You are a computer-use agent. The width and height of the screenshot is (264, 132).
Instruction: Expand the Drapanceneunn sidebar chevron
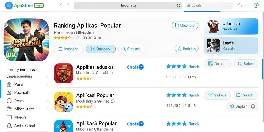(47, 76)
